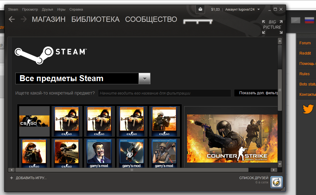Open the inbox envelope notification icon

[200, 9]
